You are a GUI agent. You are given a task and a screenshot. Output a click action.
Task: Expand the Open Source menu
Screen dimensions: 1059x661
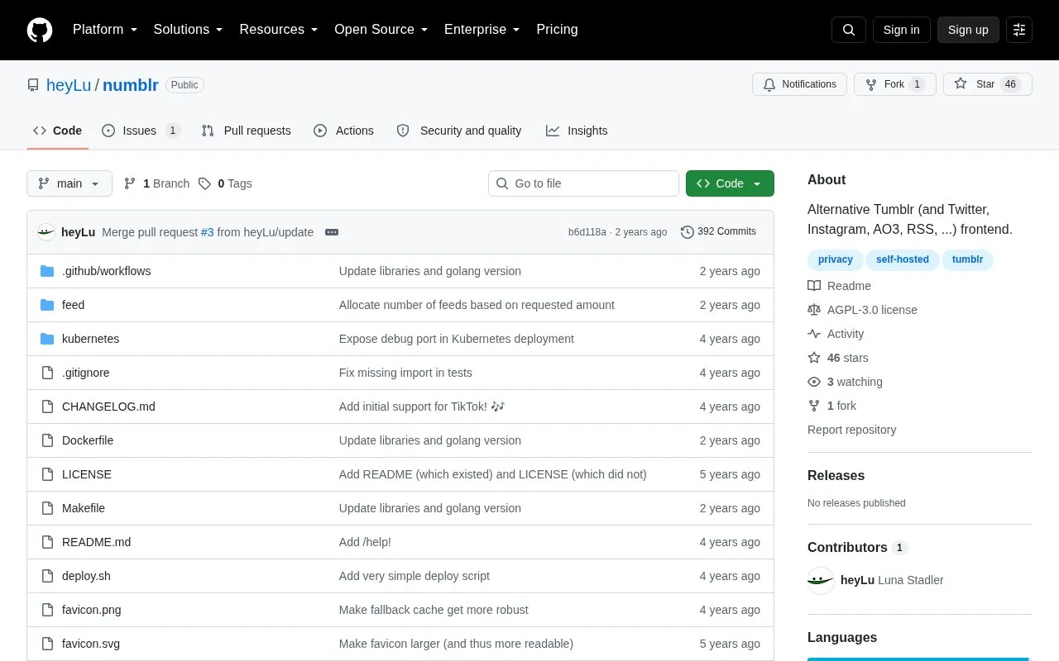coord(381,30)
